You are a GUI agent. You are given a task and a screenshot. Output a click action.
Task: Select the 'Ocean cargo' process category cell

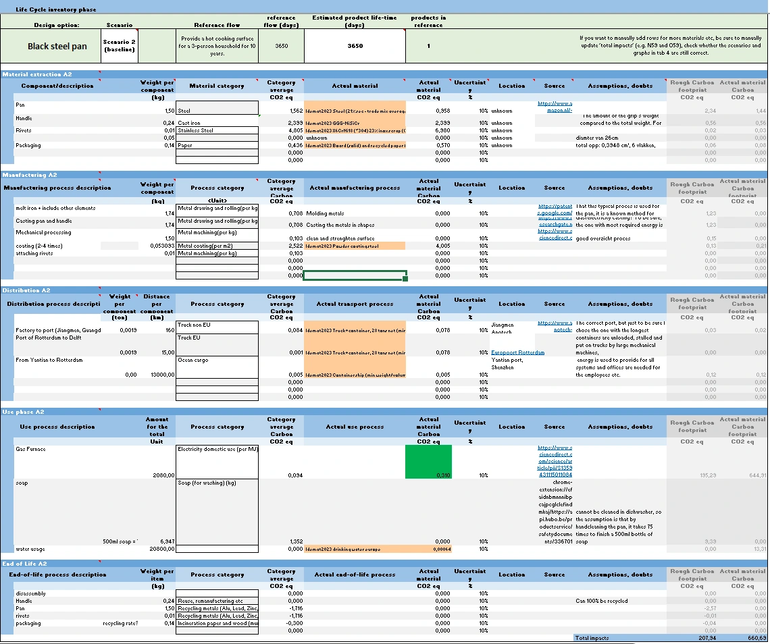click(x=217, y=367)
